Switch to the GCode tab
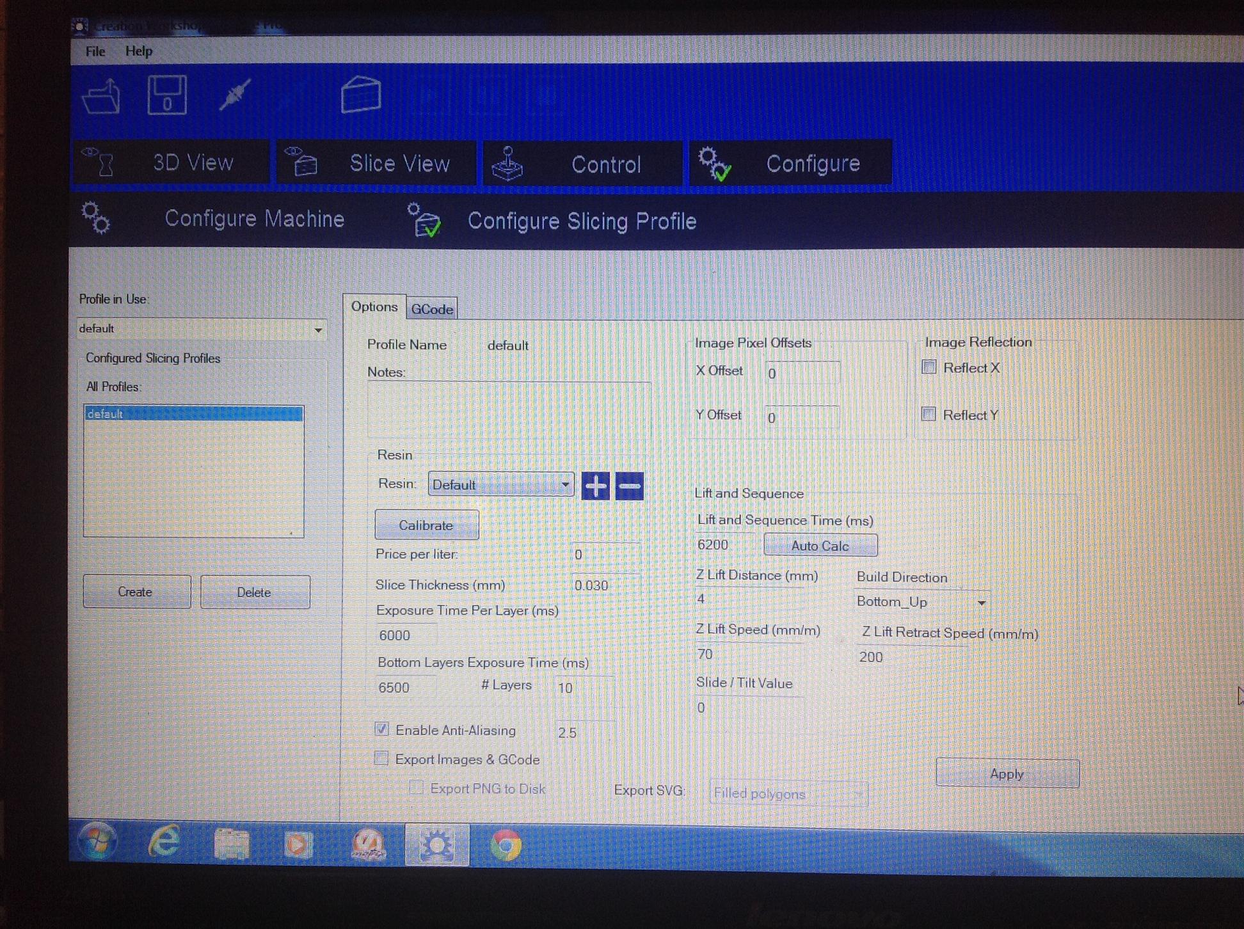The image size is (1244, 929). [432, 309]
